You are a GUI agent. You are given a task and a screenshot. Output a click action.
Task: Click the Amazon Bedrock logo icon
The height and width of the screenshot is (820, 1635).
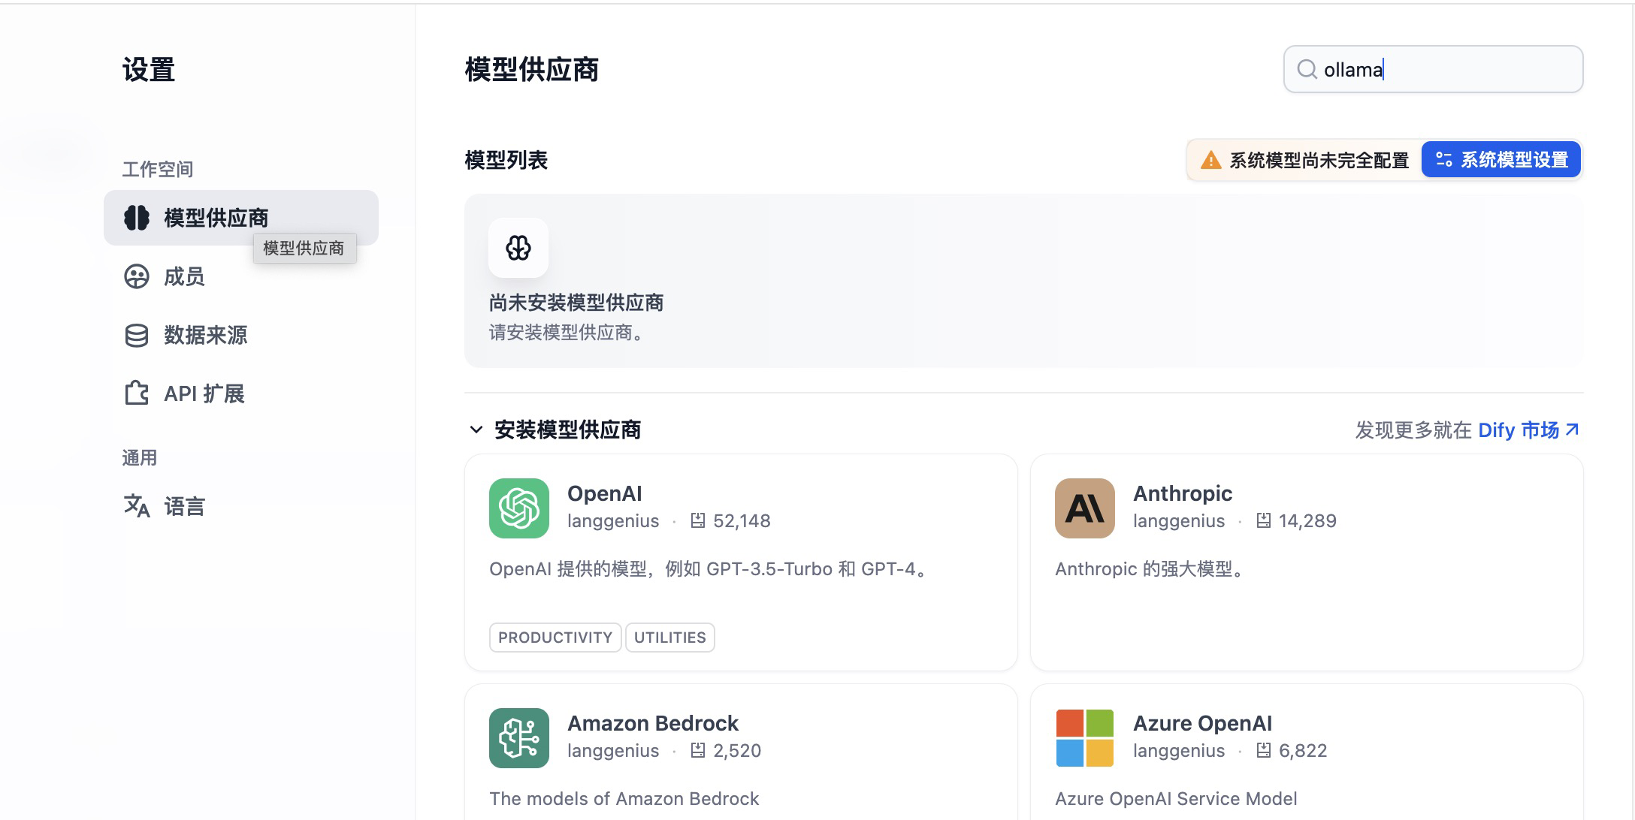(518, 738)
